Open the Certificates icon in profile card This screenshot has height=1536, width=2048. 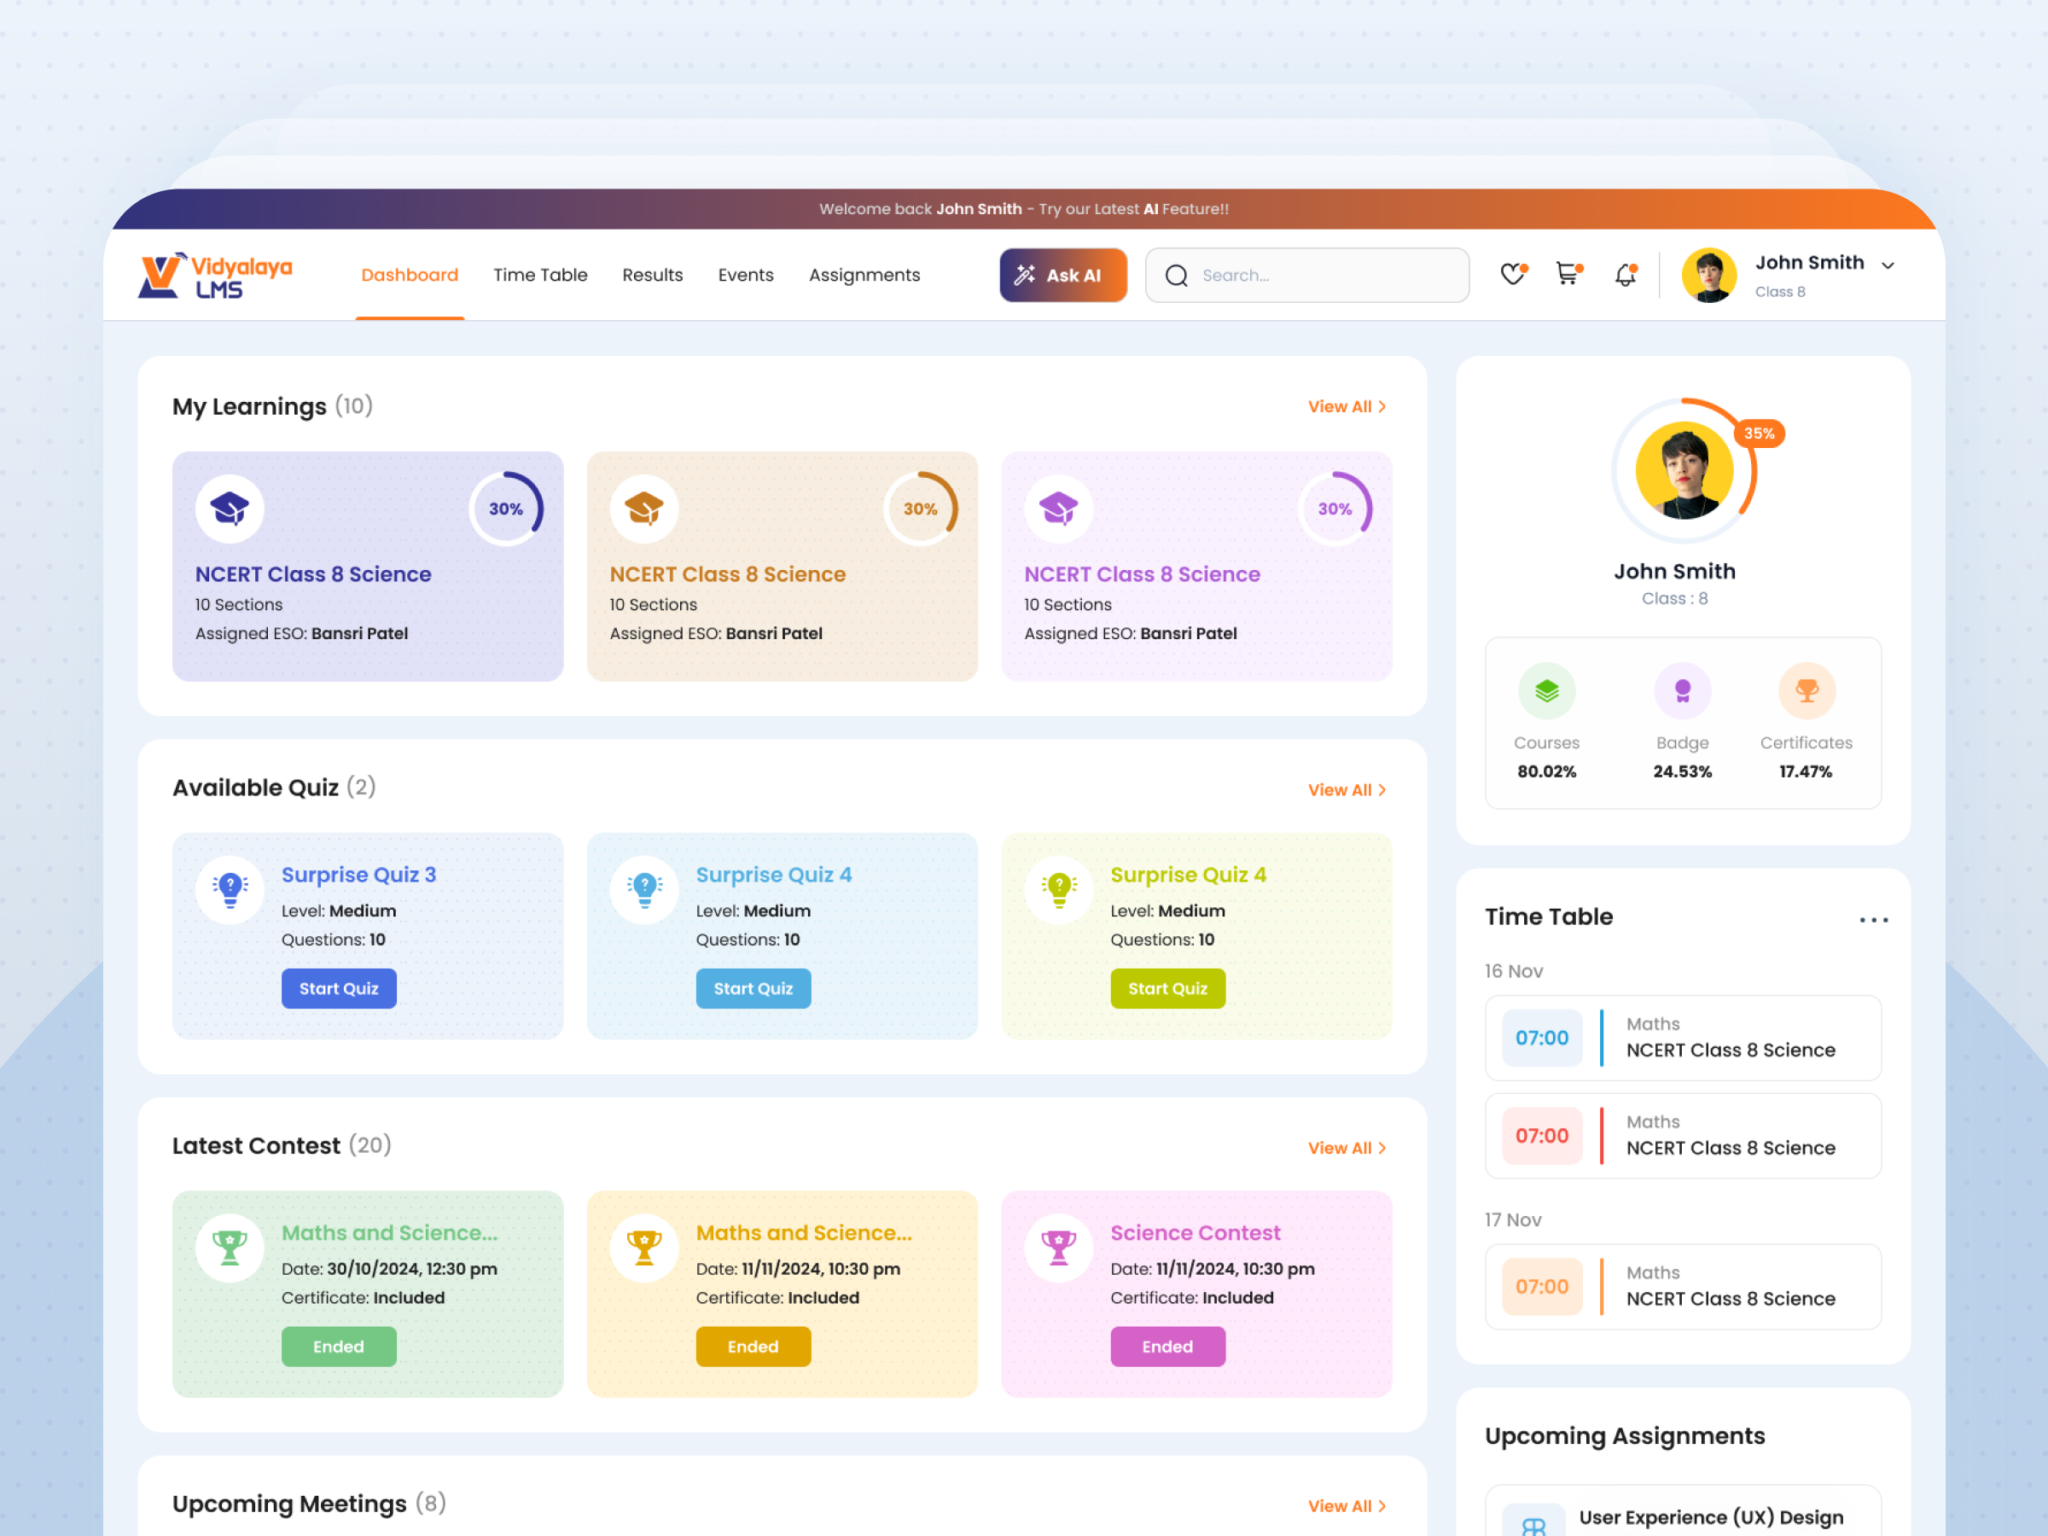pyautogui.click(x=1806, y=690)
